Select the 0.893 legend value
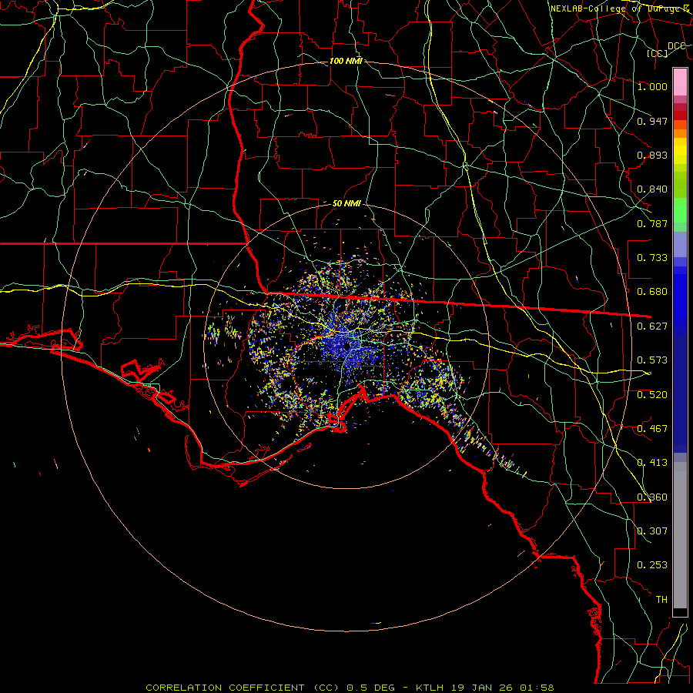The image size is (693, 693). click(x=652, y=155)
